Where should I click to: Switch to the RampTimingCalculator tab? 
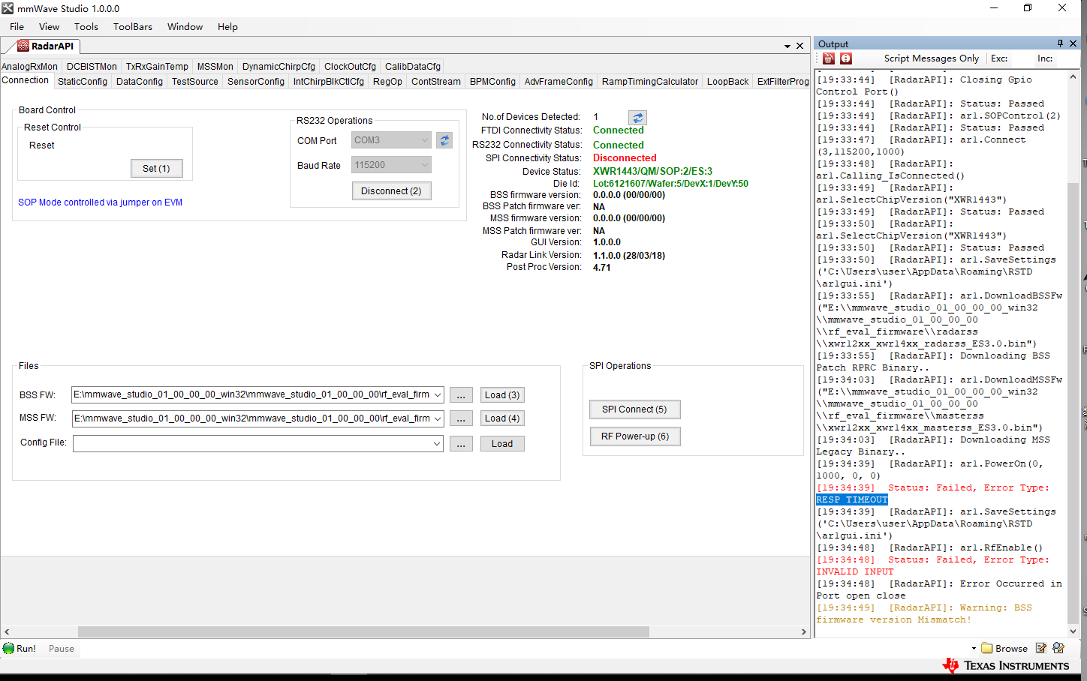point(650,82)
